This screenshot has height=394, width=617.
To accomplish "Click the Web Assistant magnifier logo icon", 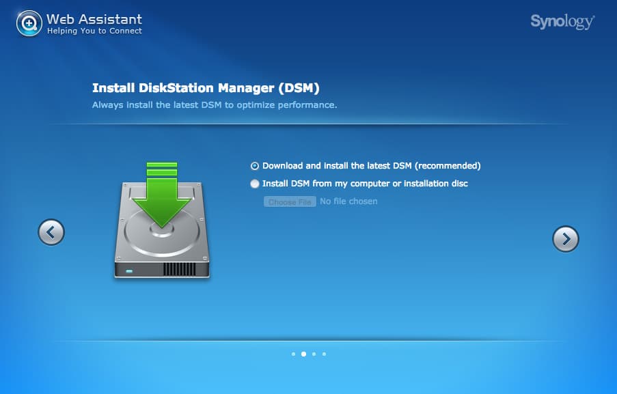I will (x=29, y=24).
